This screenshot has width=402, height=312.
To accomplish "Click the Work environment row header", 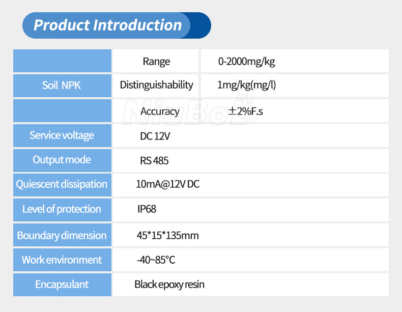I will (x=62, y=260).
